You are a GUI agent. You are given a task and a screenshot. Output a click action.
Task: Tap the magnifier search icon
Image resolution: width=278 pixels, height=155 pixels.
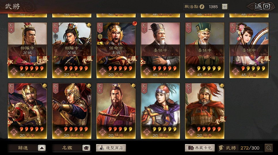[269, 148]
